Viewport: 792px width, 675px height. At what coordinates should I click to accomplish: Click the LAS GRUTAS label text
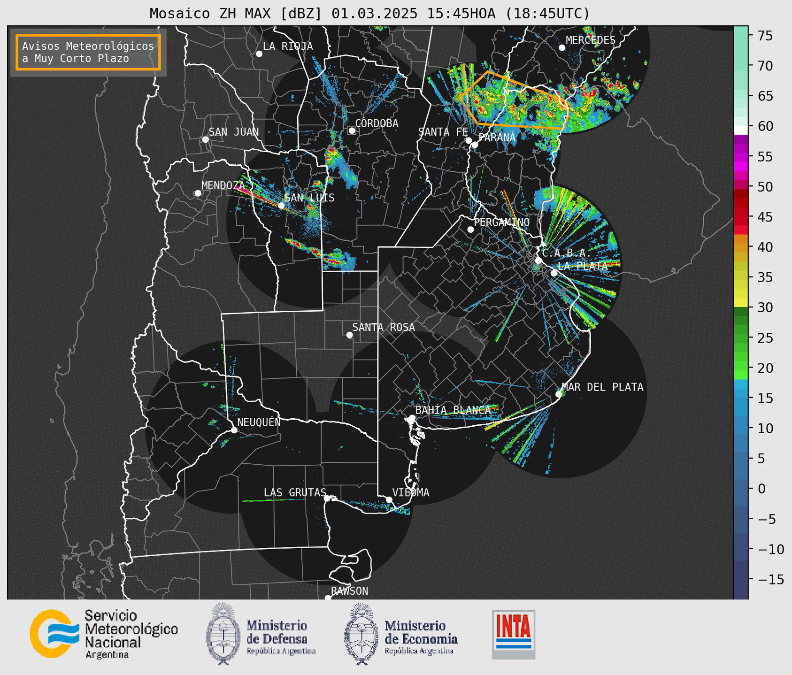(295, 492)
